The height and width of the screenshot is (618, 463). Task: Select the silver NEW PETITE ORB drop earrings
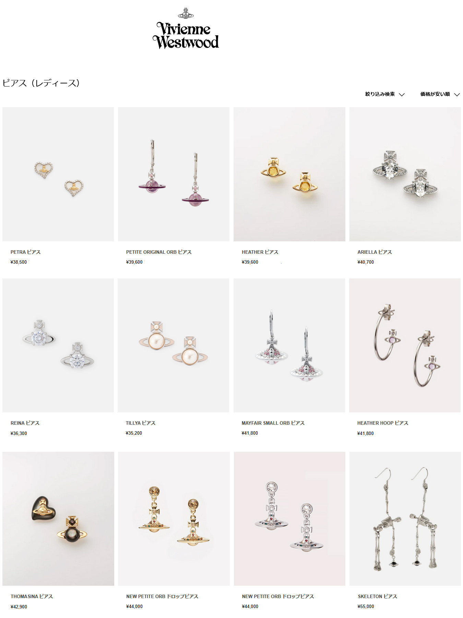[289, 519]
